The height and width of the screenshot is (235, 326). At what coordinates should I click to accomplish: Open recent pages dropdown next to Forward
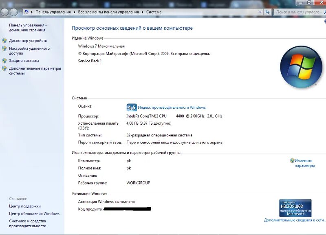20,12
